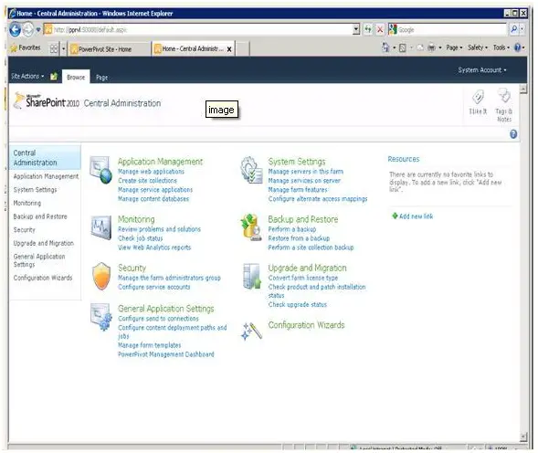Viewport: 538px width, 453px height.
Task: Click the SharePoint 2010 logo
Action: [x=47, y=101]
